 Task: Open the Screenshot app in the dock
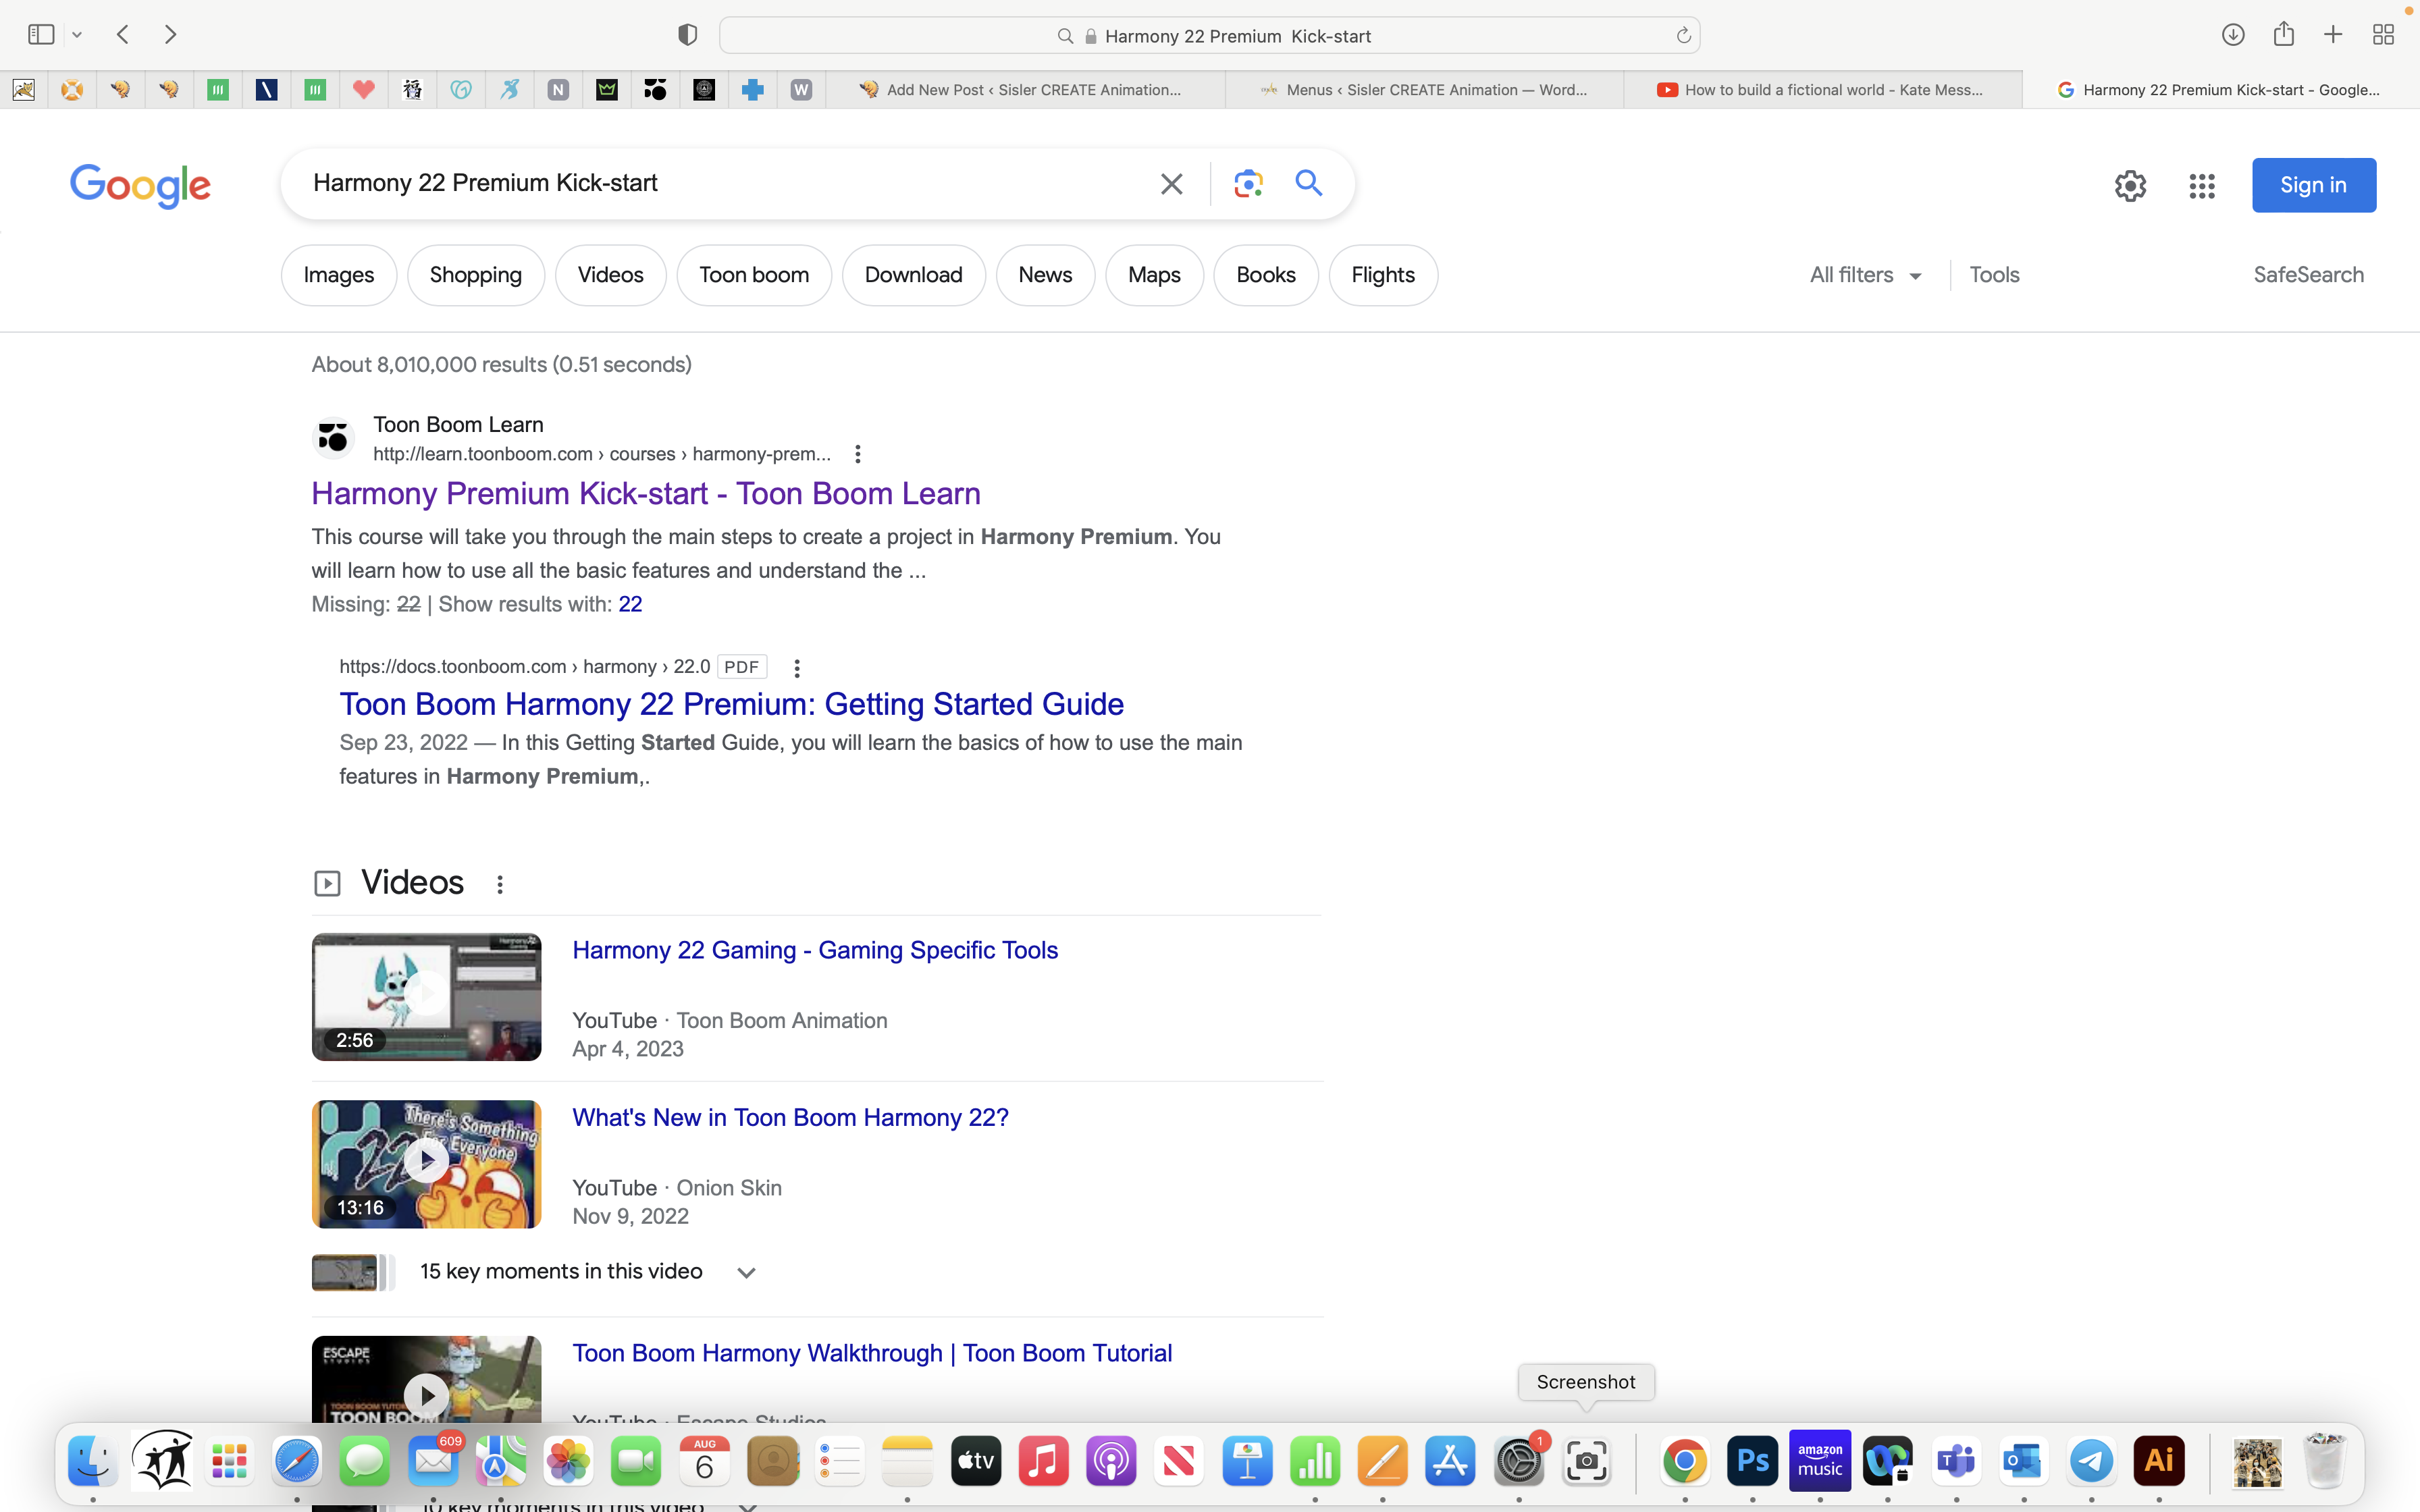[x=1586, y=1461]
